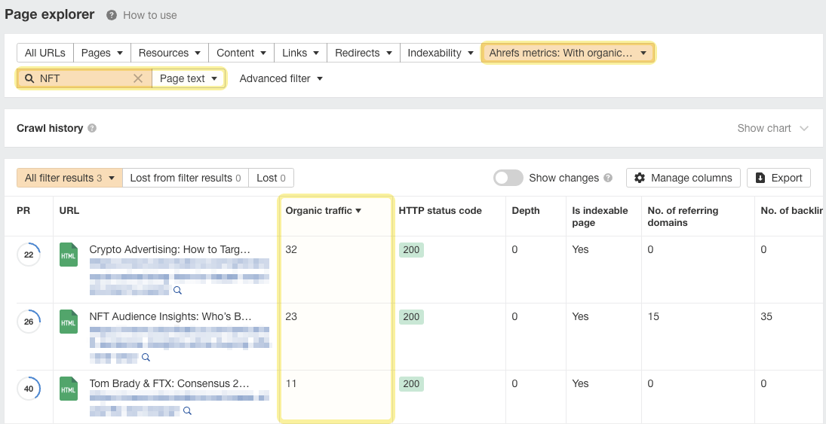Screen dimensions: 826x424
Task: Click HTML file icon for Crypto Advertising page
Action: pos(69,255)
